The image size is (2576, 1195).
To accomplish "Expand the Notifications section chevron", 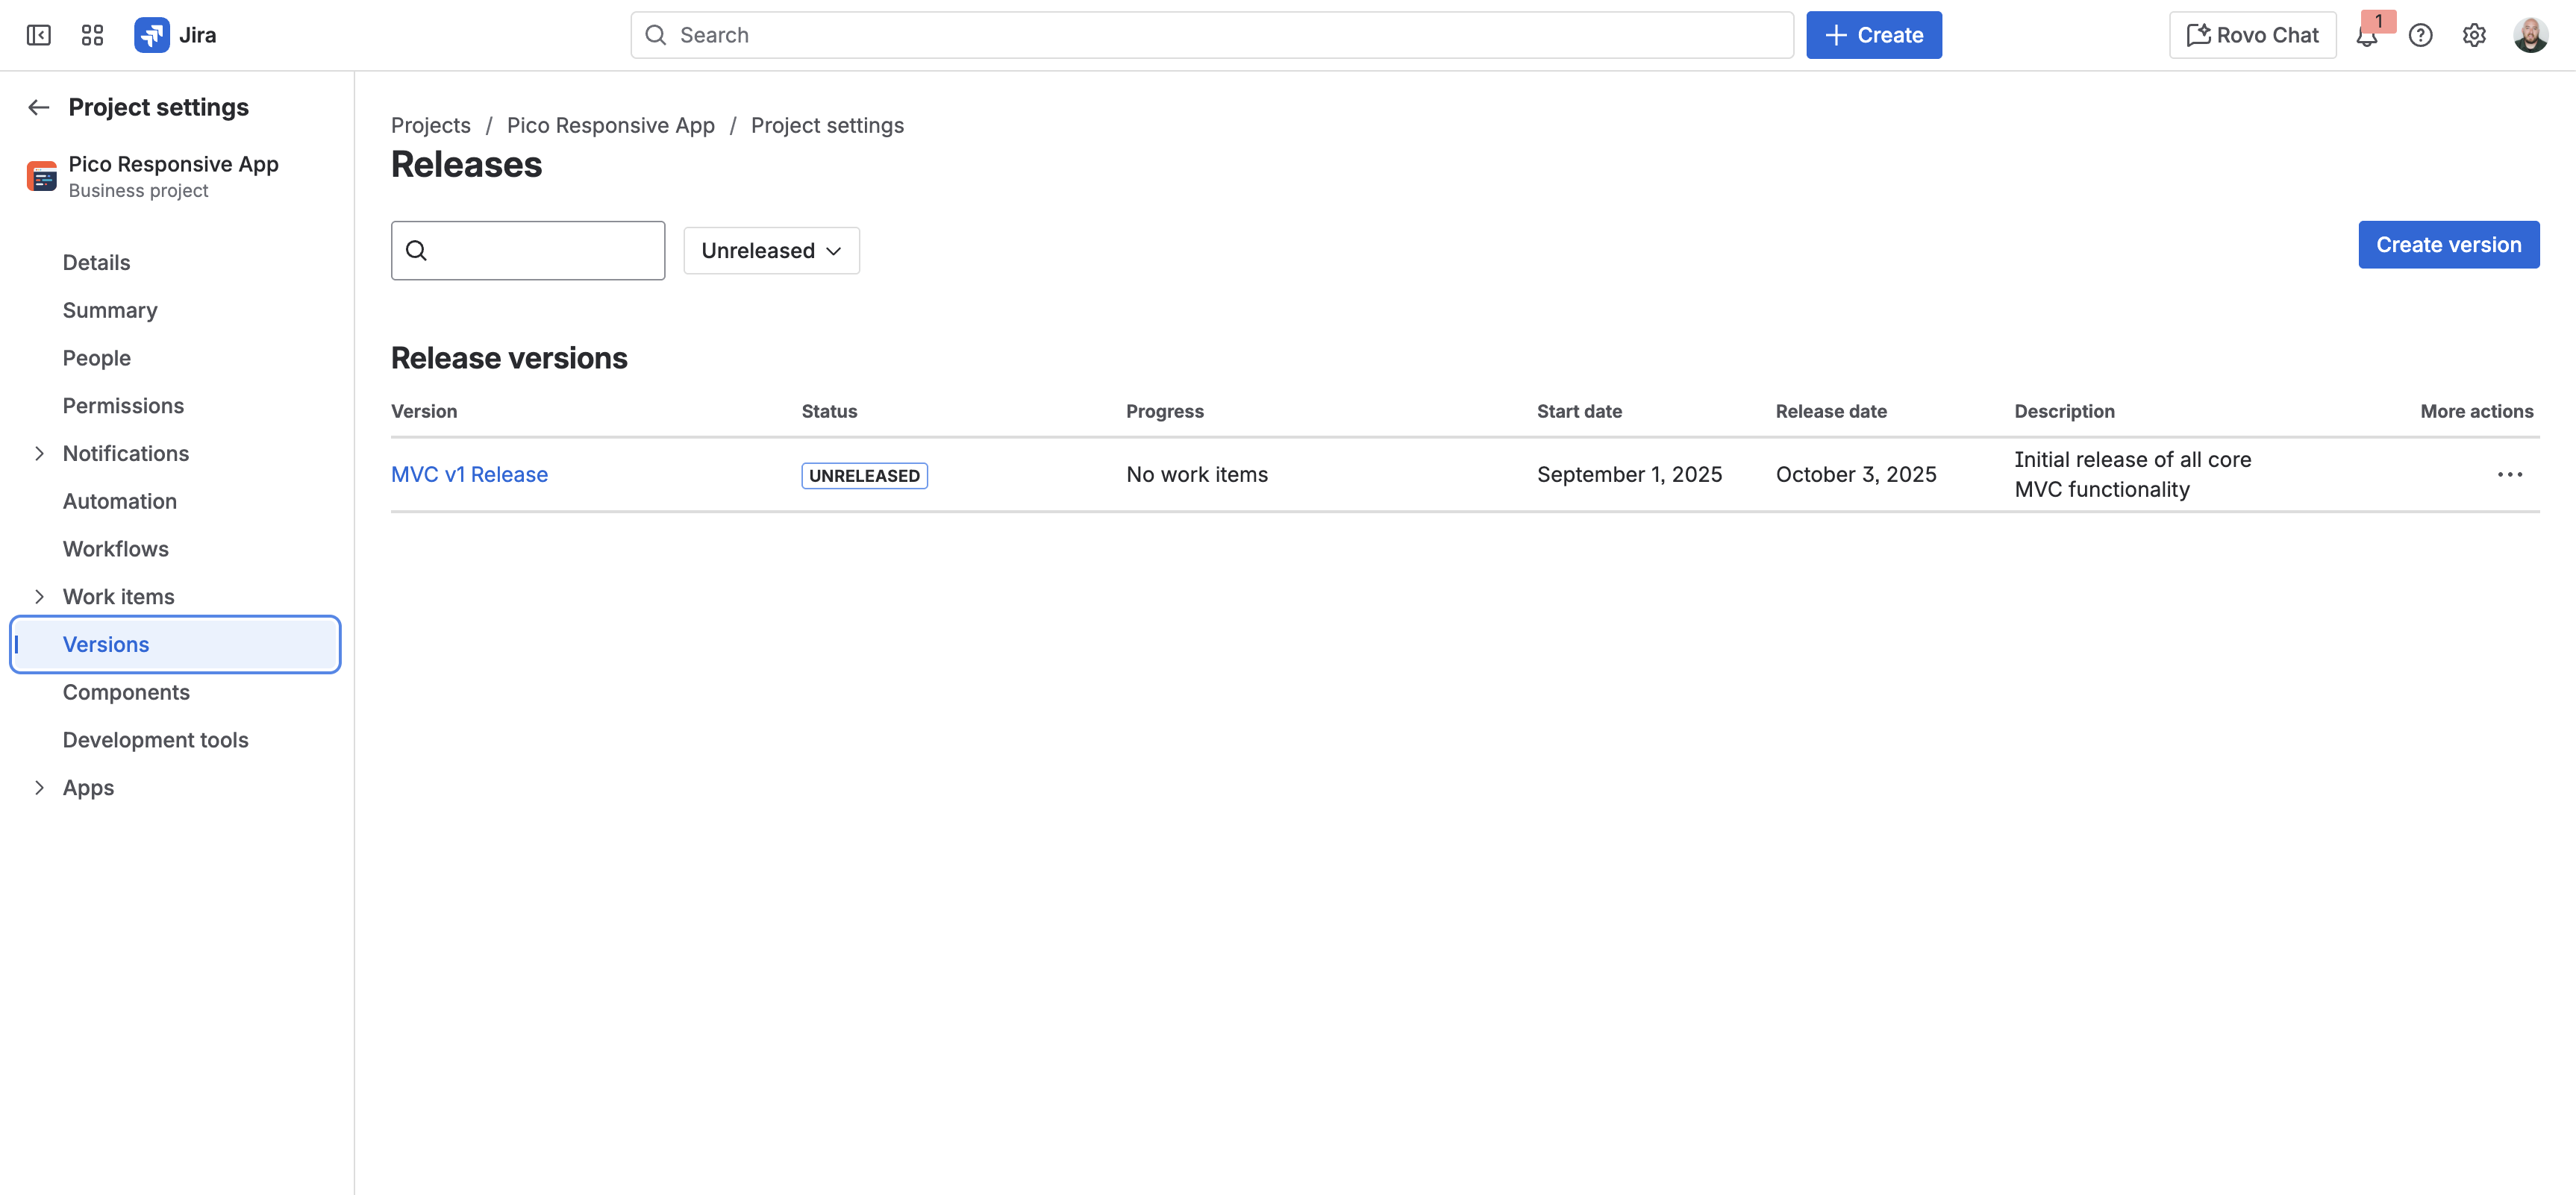I will tap(39, 453).
